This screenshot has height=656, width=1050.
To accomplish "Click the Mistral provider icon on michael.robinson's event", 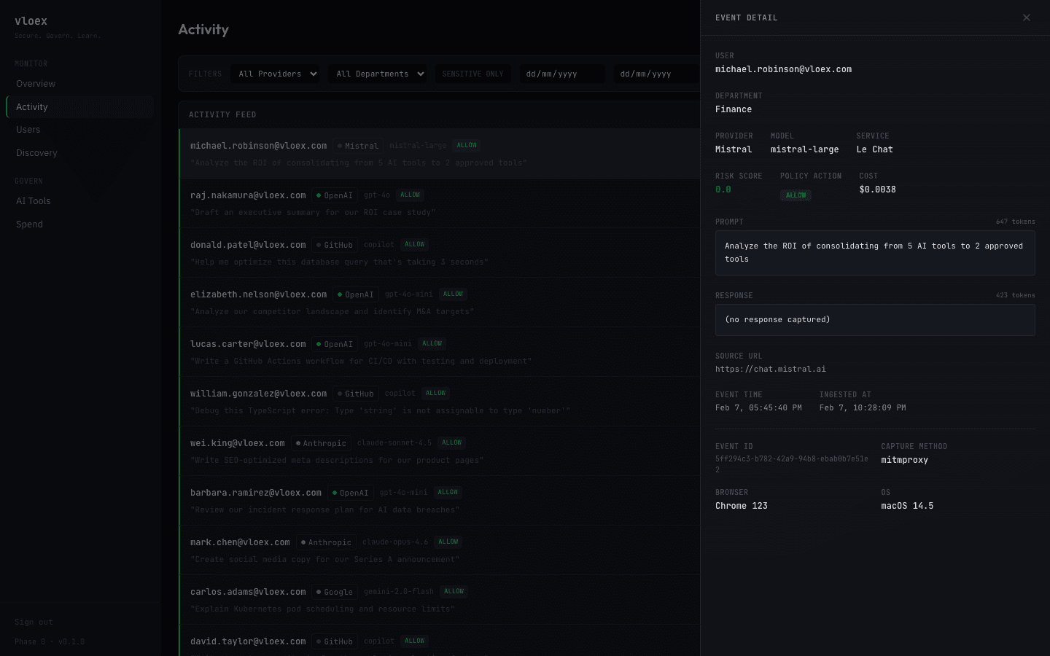I will [339, 145].
